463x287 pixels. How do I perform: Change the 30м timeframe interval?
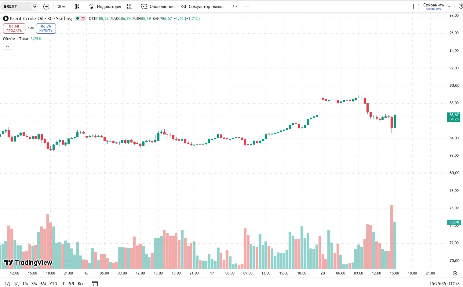62,6
